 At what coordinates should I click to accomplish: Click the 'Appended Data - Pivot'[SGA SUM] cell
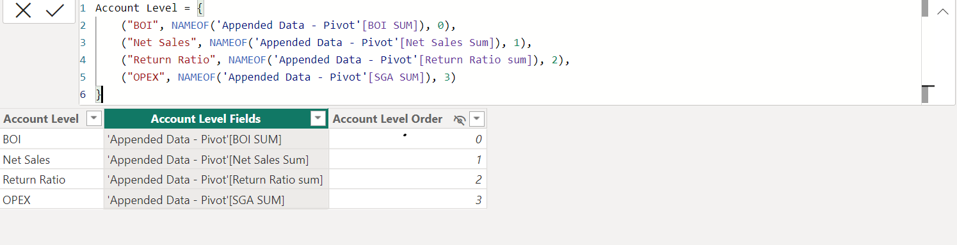pos(216,200)
